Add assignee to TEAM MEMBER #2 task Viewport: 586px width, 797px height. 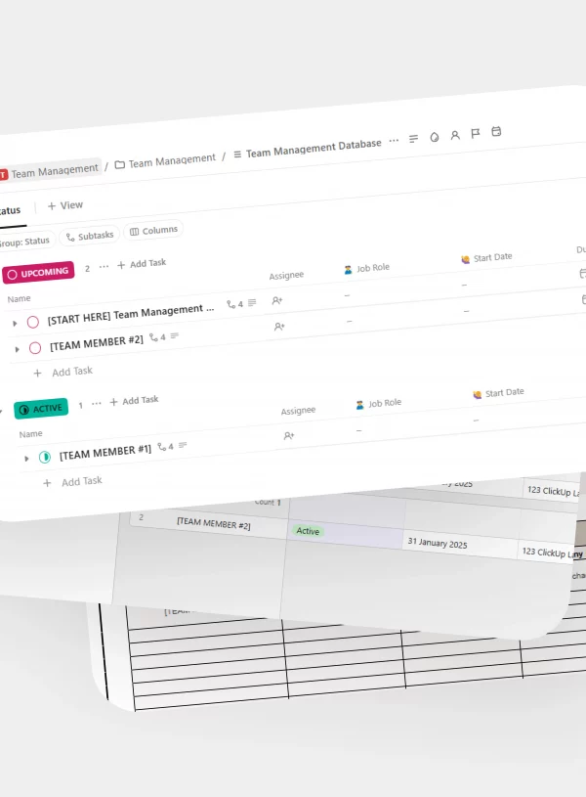[x=279, y=327]
